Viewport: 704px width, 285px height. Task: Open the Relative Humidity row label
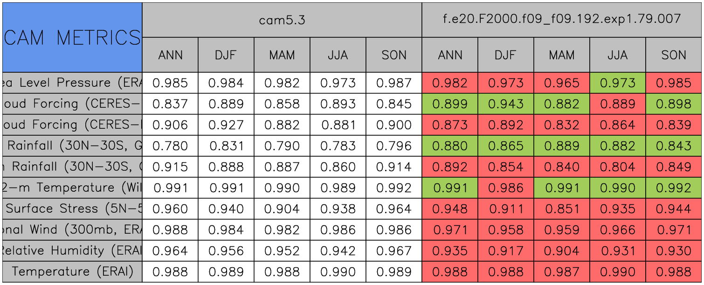point(72,251)
